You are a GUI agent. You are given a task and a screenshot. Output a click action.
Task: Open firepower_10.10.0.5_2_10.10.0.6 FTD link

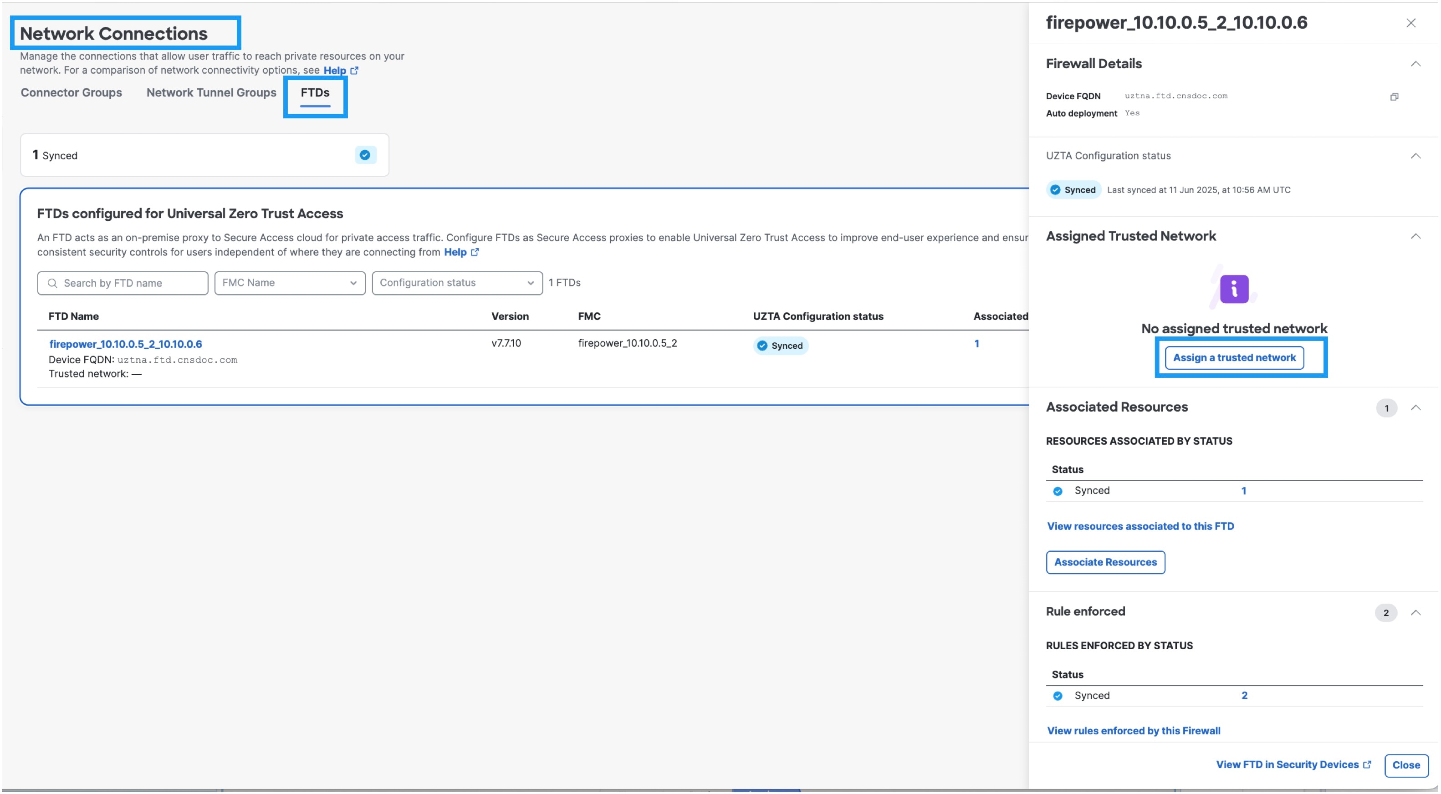(125, 345)
